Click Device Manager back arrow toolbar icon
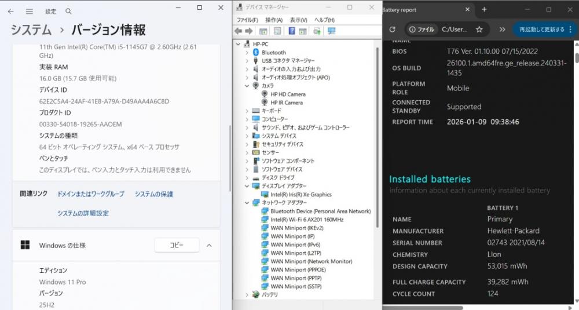 coord(239,31)
